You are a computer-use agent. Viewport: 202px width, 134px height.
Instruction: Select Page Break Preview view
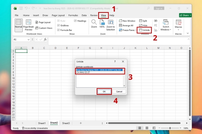29,25
